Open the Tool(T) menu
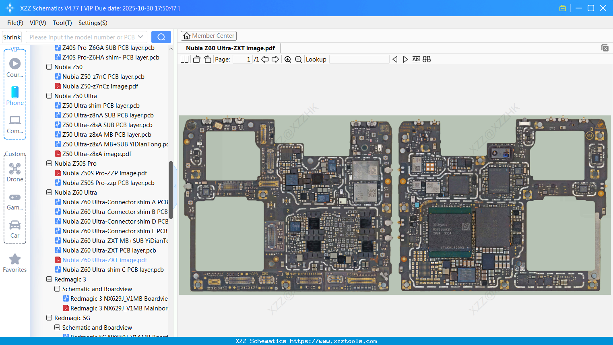Screen dimensions: 613x345 click(62, 23)
